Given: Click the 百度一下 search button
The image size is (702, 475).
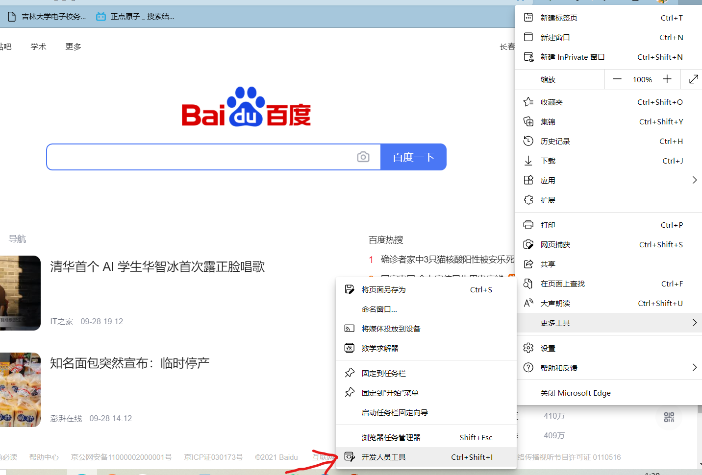Looking at the screenshot, I should 413,157.
